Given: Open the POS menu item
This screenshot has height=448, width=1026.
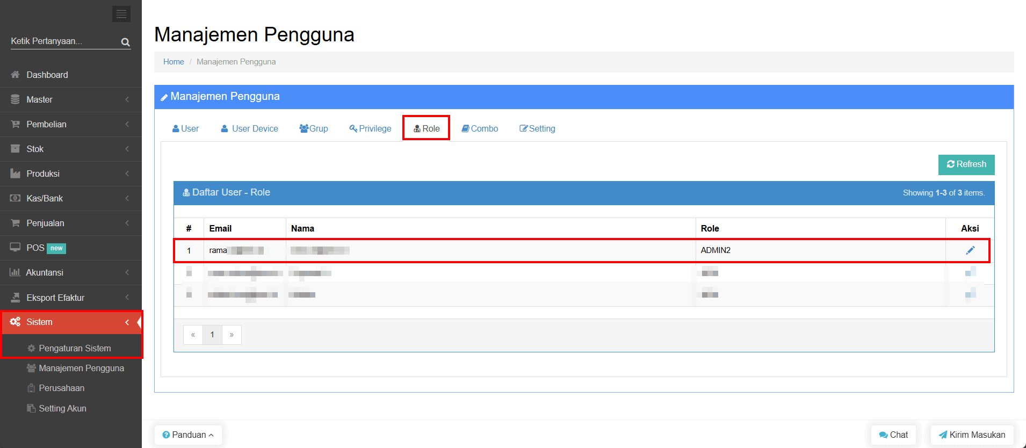Looking at the screenshot, I should [x=35, y=248].
